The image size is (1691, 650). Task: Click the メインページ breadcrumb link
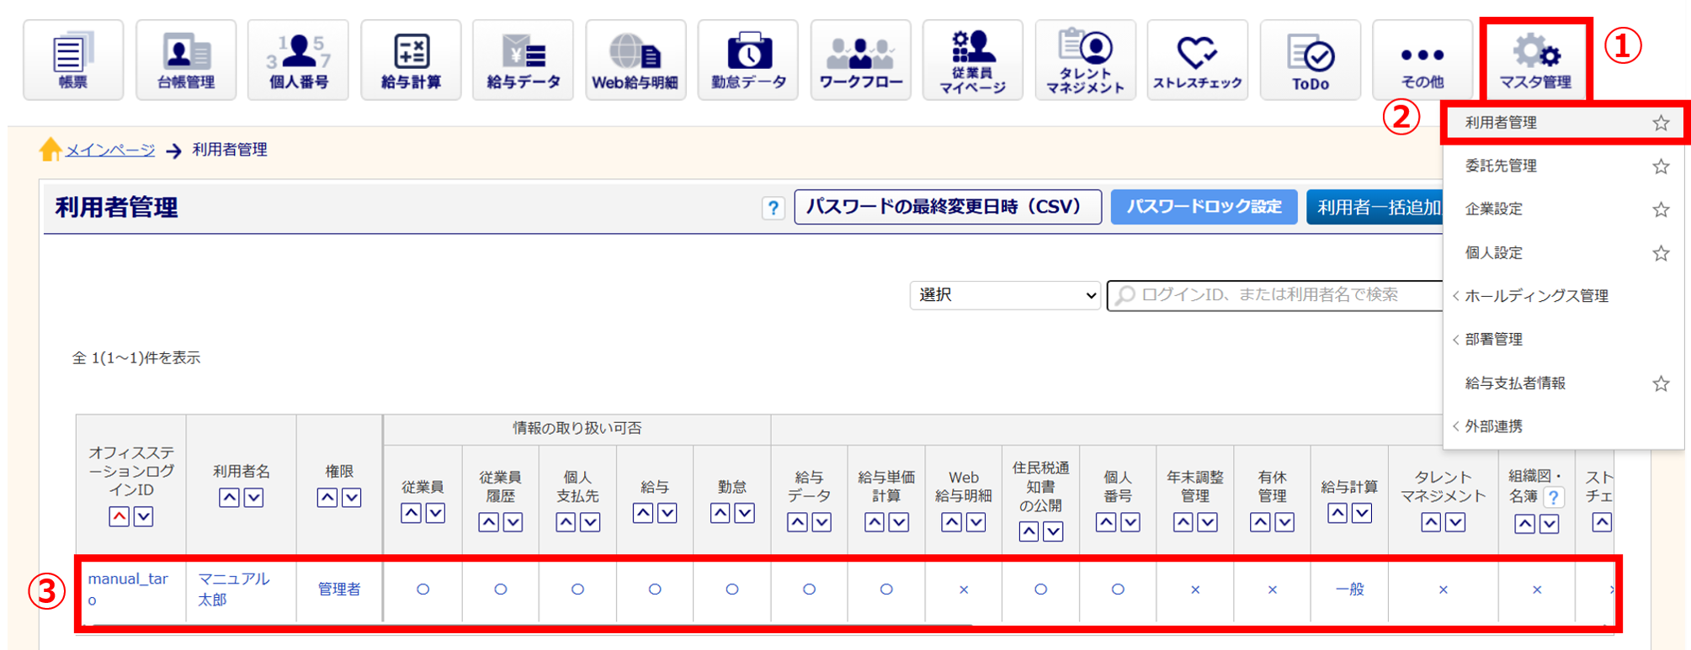tap(110, 150)
